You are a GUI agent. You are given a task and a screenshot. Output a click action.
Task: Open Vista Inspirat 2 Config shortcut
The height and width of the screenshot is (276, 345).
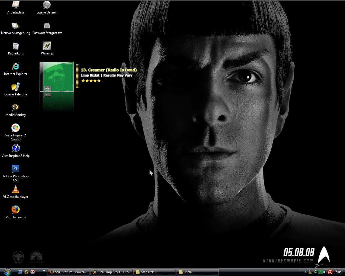click(16, 128)
